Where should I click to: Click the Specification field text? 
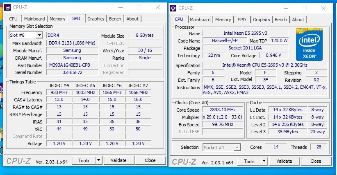(265, 65)
